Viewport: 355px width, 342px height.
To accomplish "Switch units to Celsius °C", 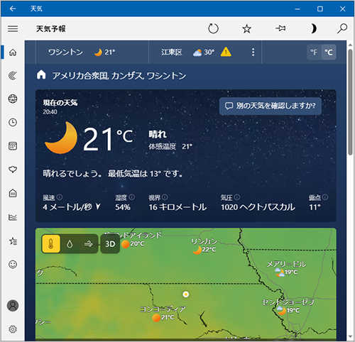I will click(329, 53).
